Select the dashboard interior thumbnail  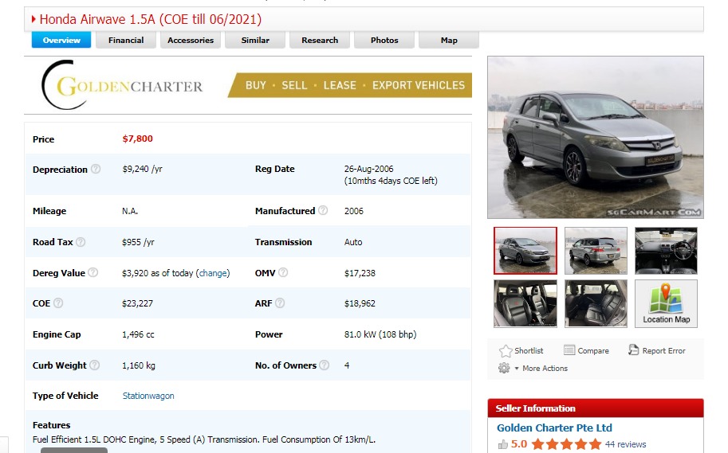tap(666, 251)
